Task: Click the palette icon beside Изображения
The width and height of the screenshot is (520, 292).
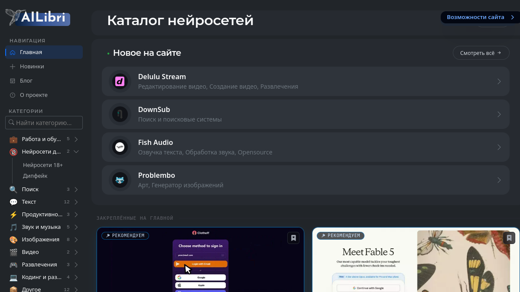Action: [x=13, y=240]
